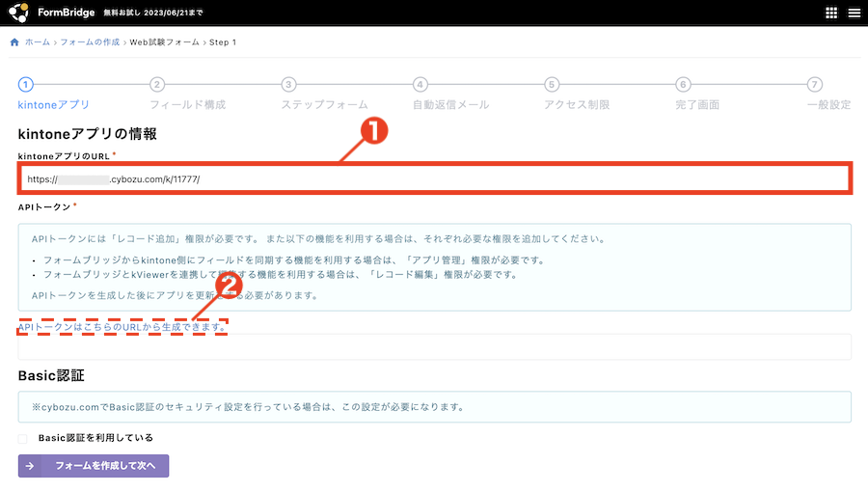This screenshot has width=868, height=492.
Task: Switch to フィールド構成 step label
Action: pyautogui.click(x=188, y=104)
